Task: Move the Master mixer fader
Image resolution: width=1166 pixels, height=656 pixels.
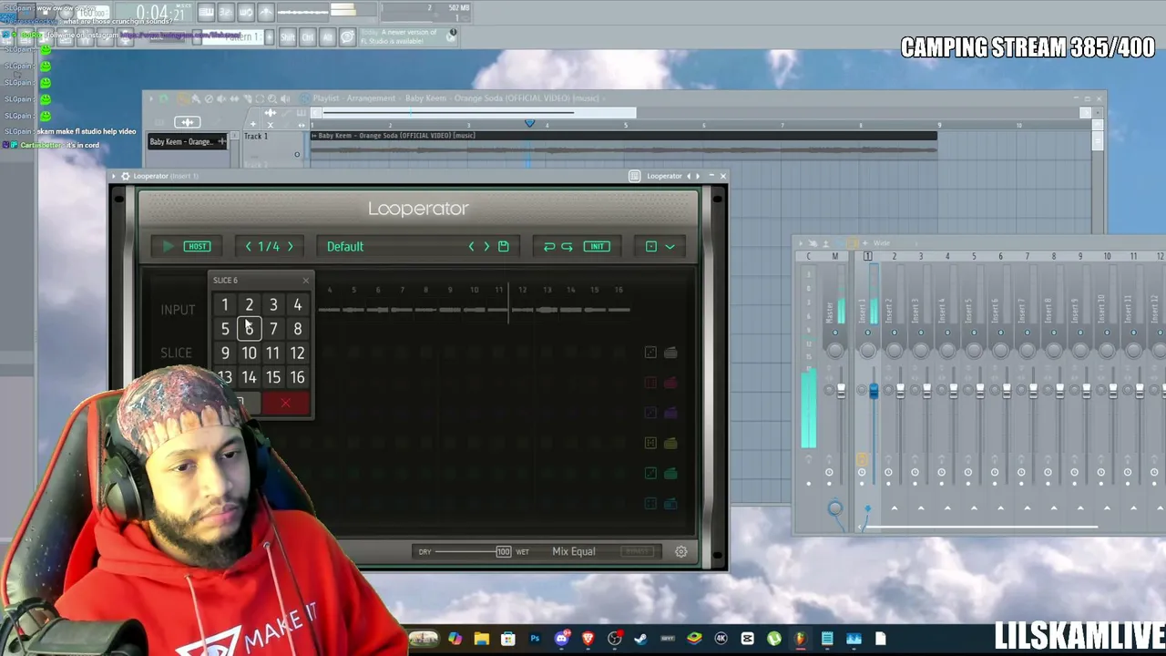Action: click(x=841, y=390)
